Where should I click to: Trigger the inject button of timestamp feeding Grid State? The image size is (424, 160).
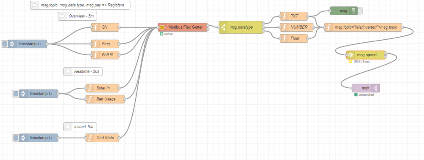click(x=16, y=138)
